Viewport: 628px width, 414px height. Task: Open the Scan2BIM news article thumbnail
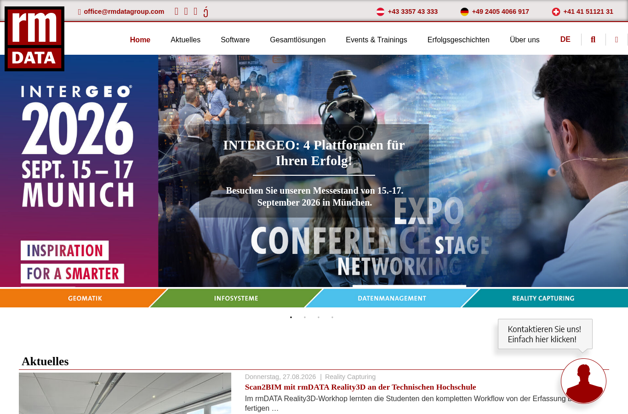click(125, 393)
